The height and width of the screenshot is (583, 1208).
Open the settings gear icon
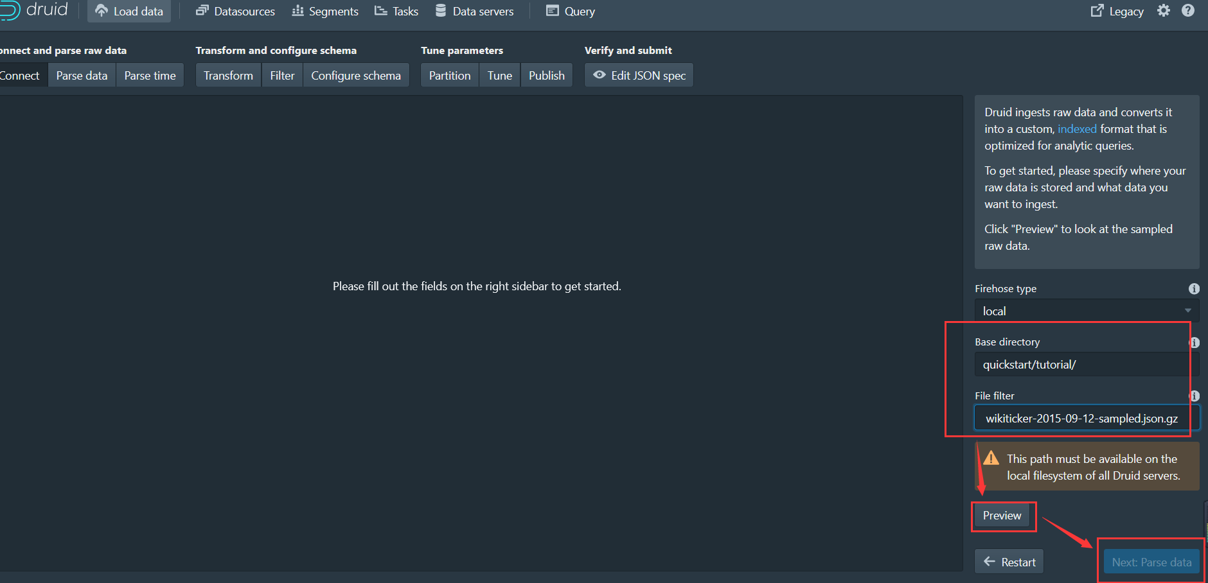click(1164, 10)
